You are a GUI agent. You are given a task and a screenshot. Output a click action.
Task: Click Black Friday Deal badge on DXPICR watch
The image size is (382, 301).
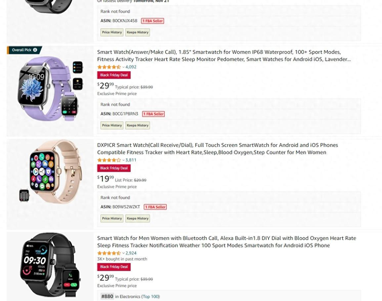[114, 168]
